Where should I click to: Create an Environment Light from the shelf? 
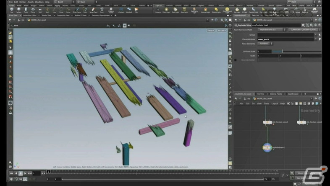(227, 10)
